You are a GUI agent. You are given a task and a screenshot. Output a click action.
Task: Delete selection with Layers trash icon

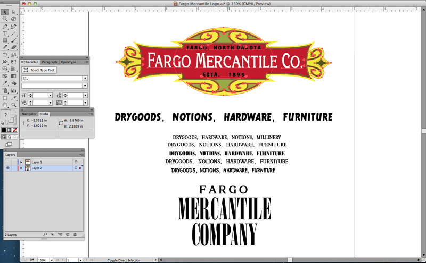click(x=75, y=234)
